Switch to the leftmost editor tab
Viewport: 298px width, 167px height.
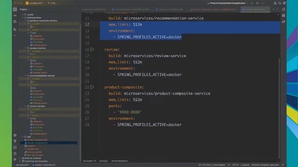pyautogui.click(x=94, y=9)
